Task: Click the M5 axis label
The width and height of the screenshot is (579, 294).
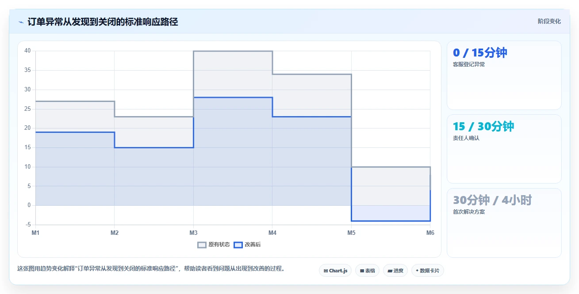Action: point(351,233)
